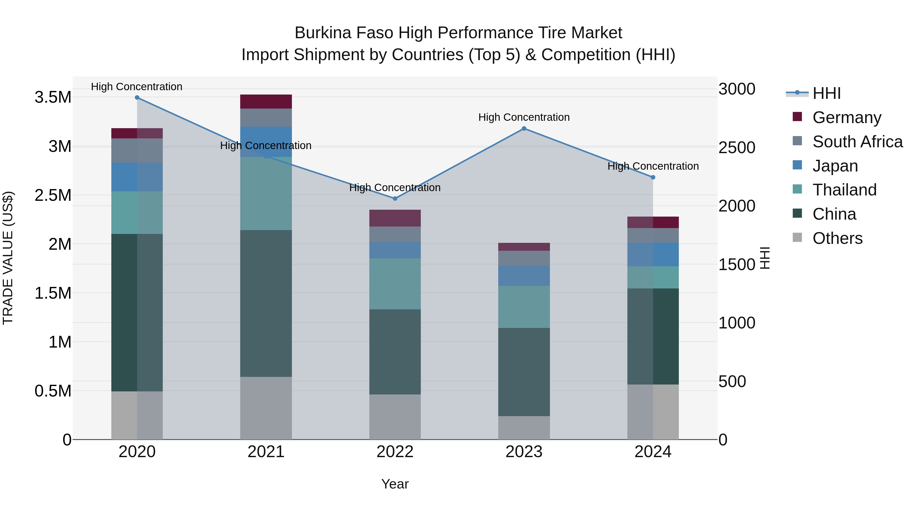917x516 pixels.
Task: Toggle Others series in legend
Action: click(x=827, y=238)
